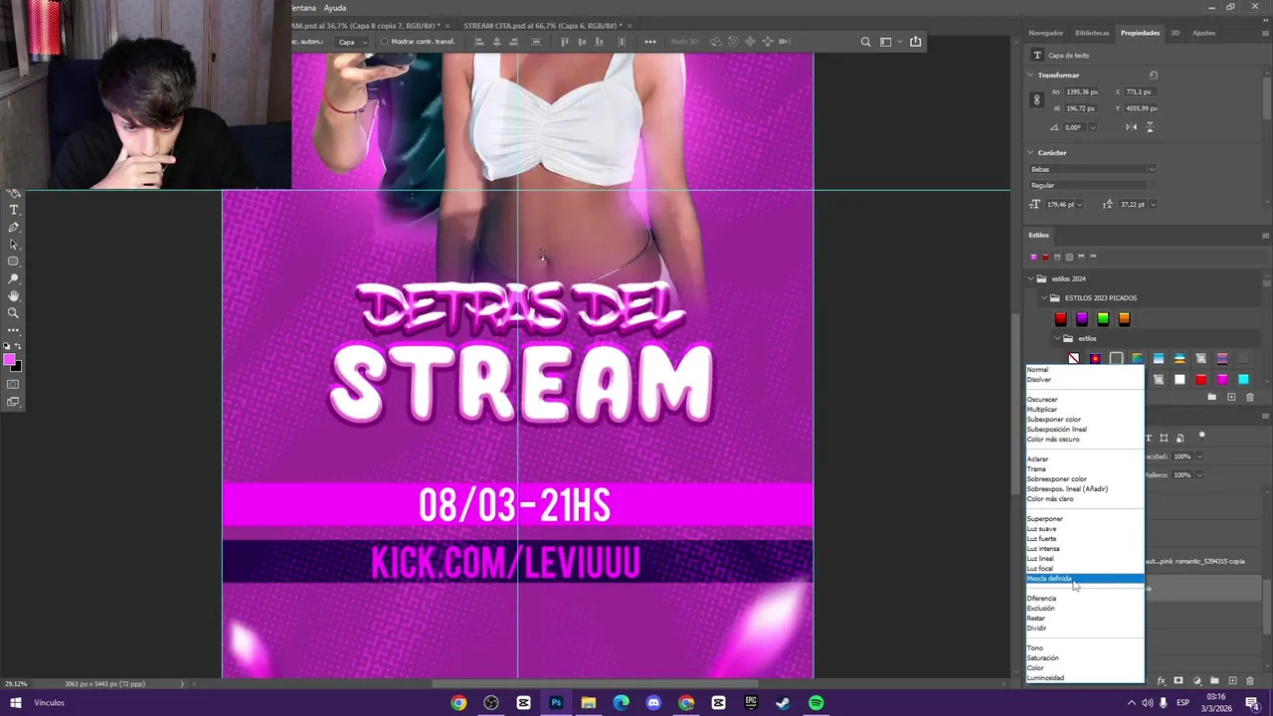Open the Relleno fill 100% dropdown

[1199, 475]
